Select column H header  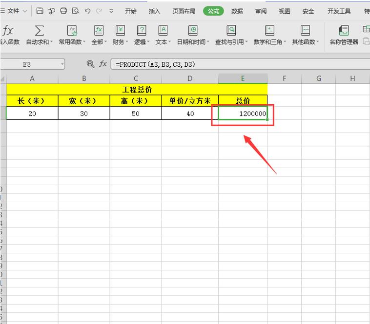point(352,78)
